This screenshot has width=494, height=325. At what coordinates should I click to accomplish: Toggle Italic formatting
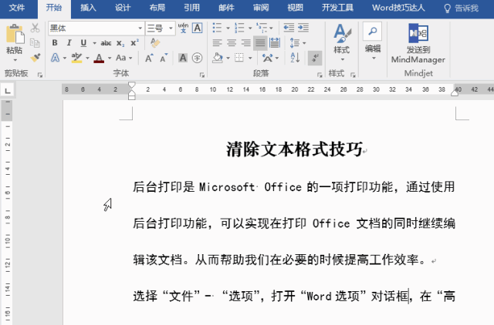click(x=69, y=43)
